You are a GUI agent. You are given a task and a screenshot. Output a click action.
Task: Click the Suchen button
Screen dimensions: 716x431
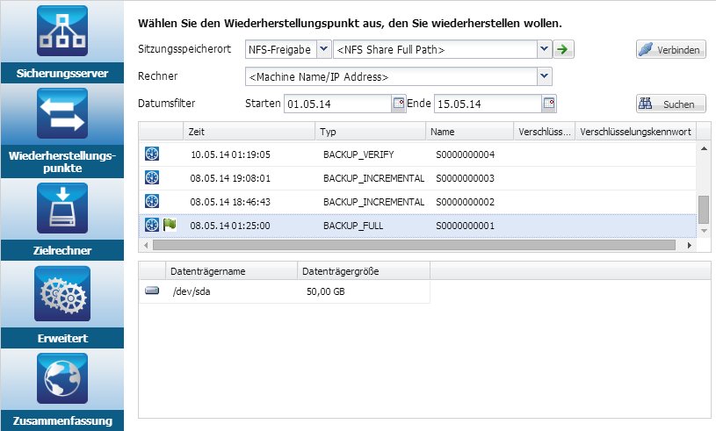coord(671,104)
